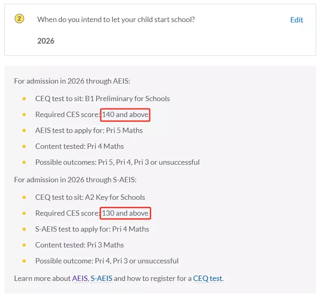Open the AEIS learn more link
This screenshot has width=321, height=296.
pos(80,278)
